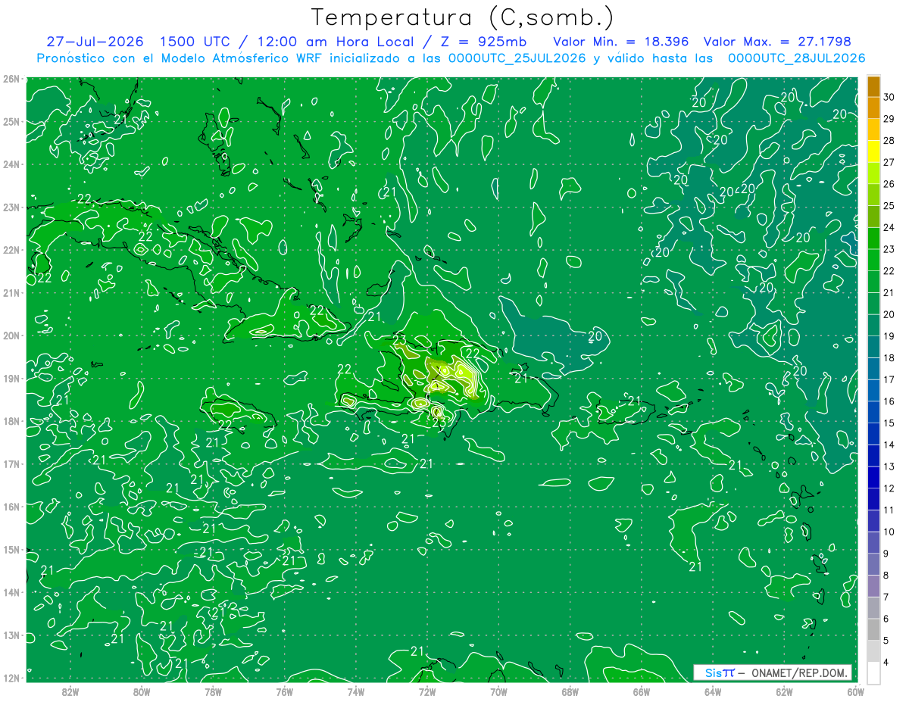Click the color legend label '15'
Viewport: 909px width, 702px height.
point(889,423)
